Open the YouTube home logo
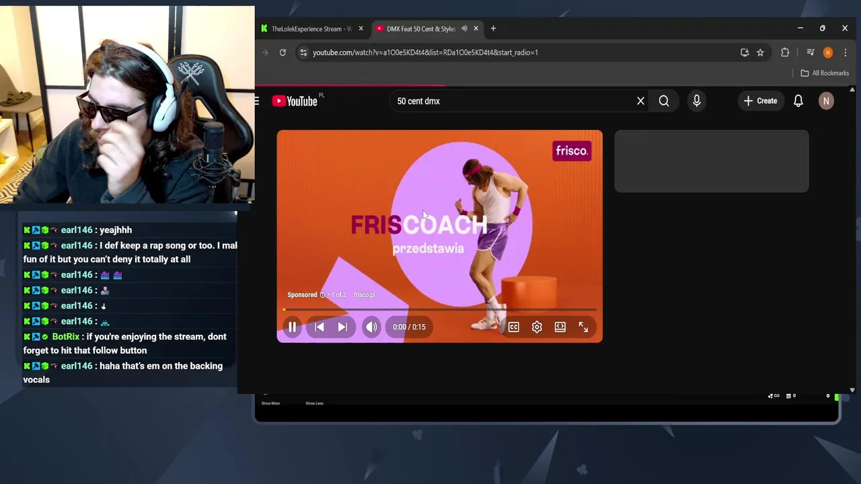Image resolution: width=861 pixels, height=484 pixels. click(x=295, y=101)
